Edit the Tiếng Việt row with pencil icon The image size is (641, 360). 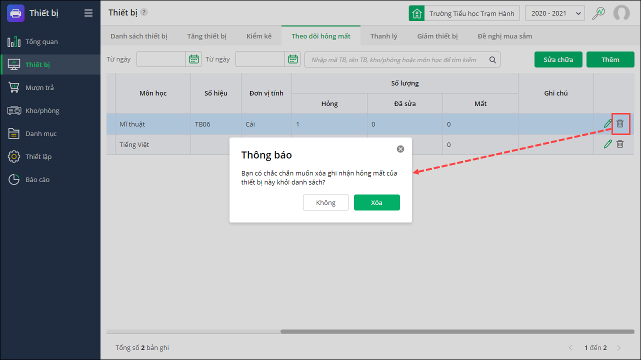(608, 144)
